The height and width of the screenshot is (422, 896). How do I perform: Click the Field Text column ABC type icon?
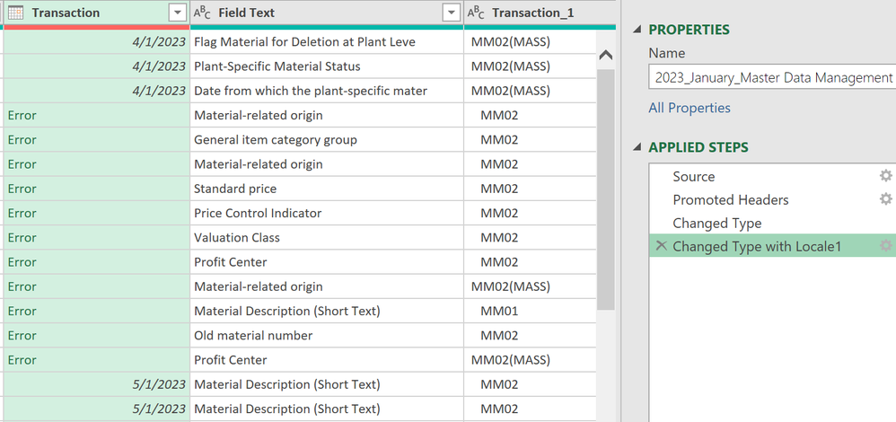click(x=203, y=13)
